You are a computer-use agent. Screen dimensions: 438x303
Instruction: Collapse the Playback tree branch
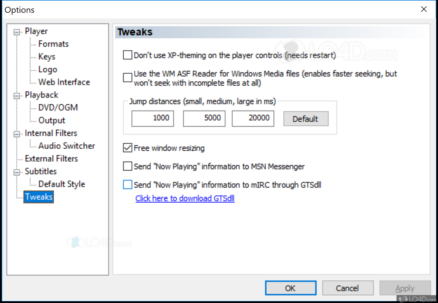pos(16,95)
